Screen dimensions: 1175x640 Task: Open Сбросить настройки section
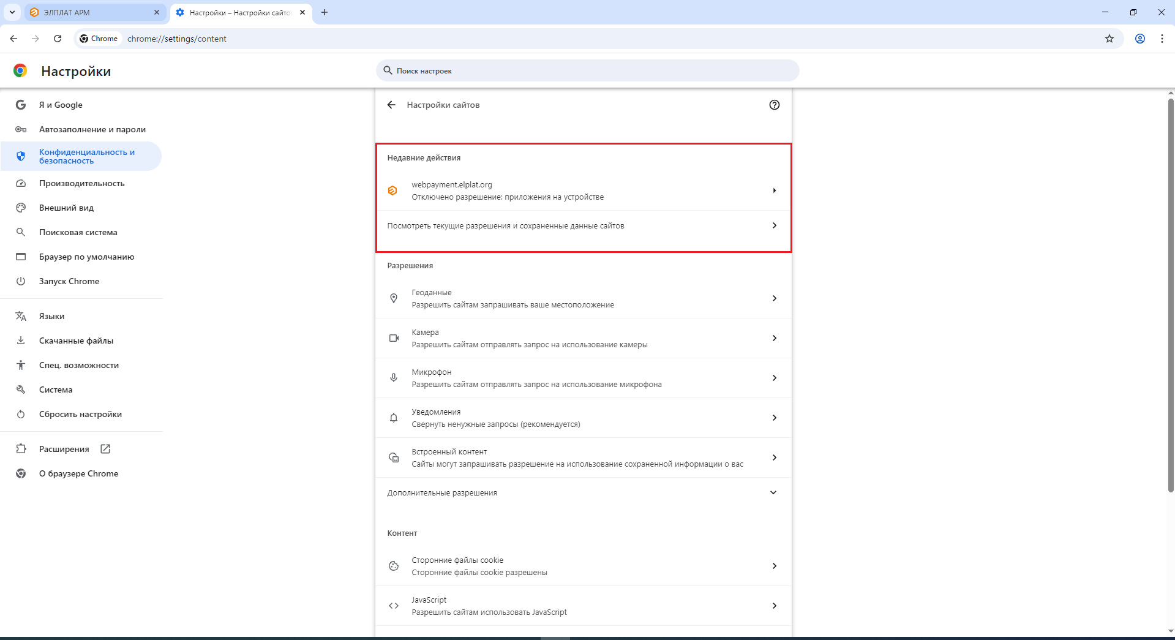coord(81,414)
